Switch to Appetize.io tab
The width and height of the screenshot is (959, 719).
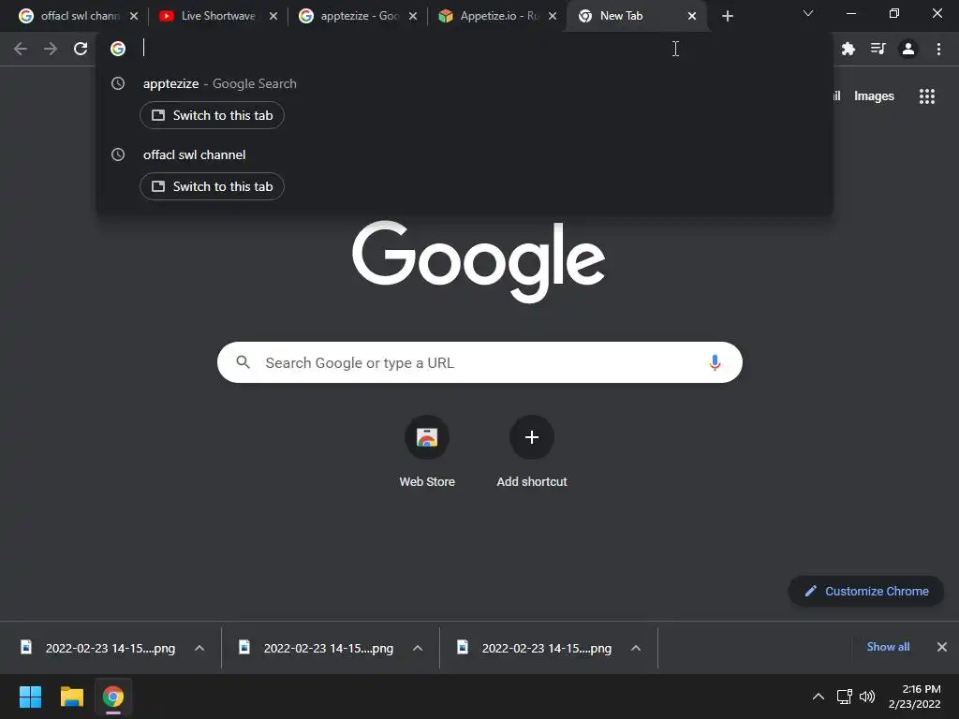click(499, 17)
